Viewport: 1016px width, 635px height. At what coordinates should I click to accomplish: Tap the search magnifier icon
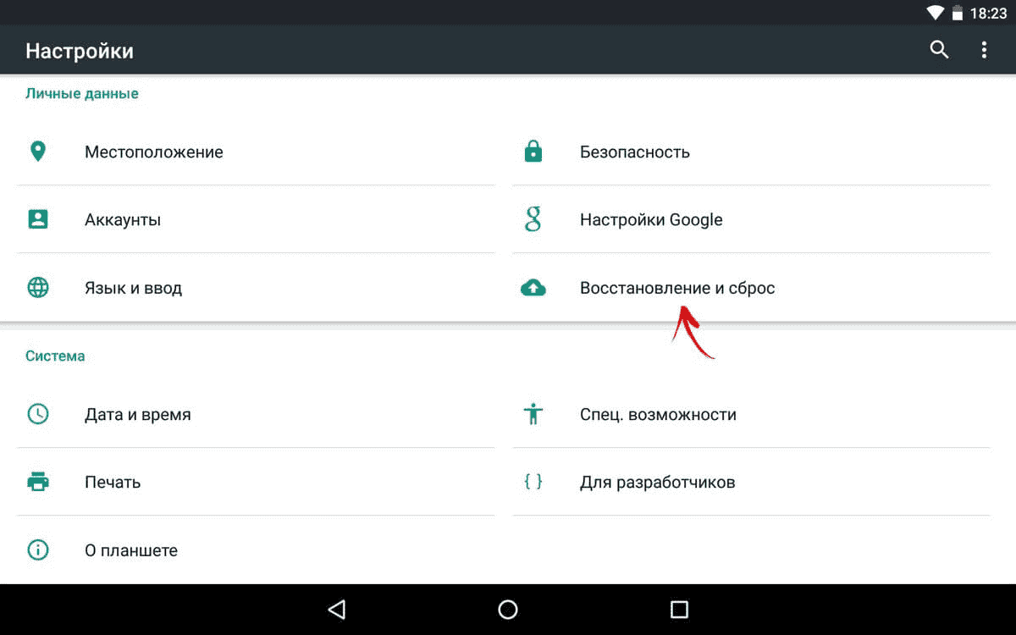(939, 50)
